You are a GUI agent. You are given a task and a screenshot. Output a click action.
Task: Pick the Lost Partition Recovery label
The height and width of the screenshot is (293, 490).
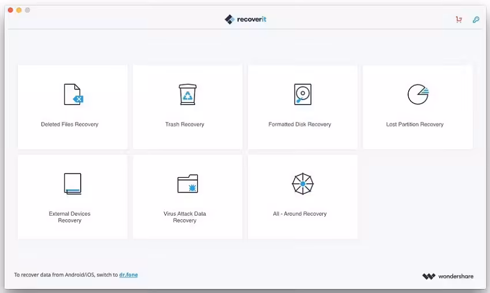point(414,125)
